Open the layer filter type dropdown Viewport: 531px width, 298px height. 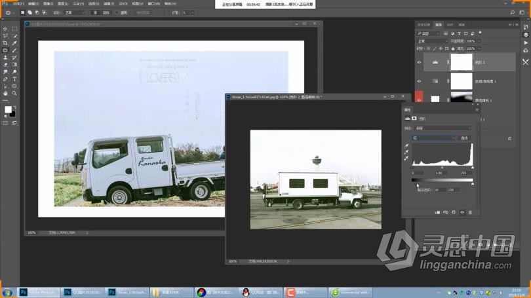point(427,33)
